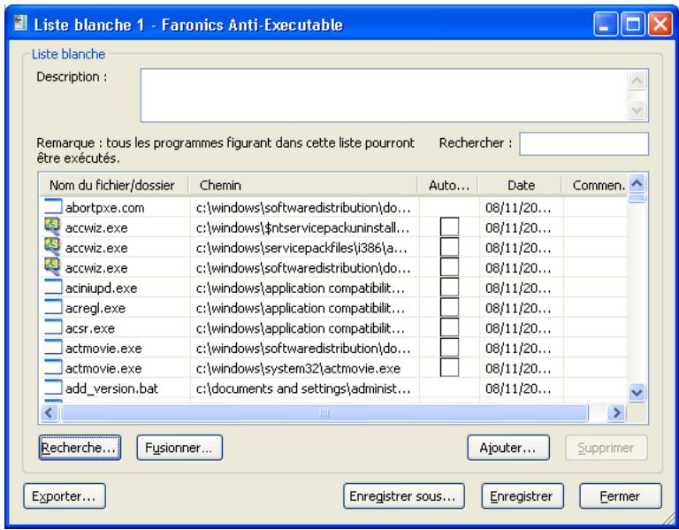Click path c:\documents and settings\administ...
679x530 pixels.
[303, 388]
